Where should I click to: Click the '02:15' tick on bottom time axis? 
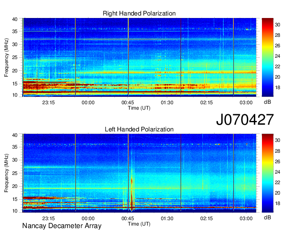click(206, 218)
